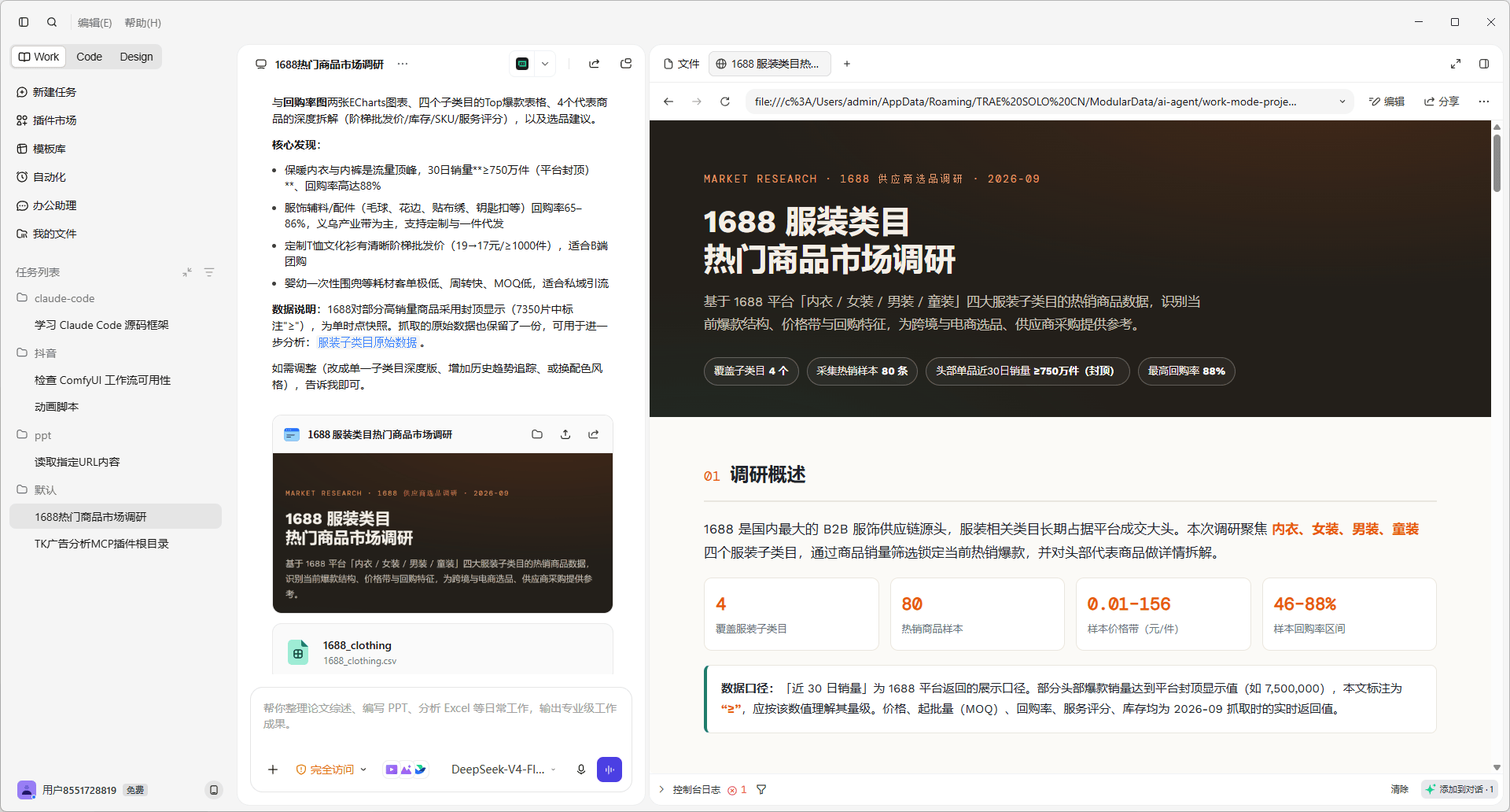The image size is (1510, 812).
Task: Expand the address bar dropdown arrow
Action: (x=1342, y=101)
